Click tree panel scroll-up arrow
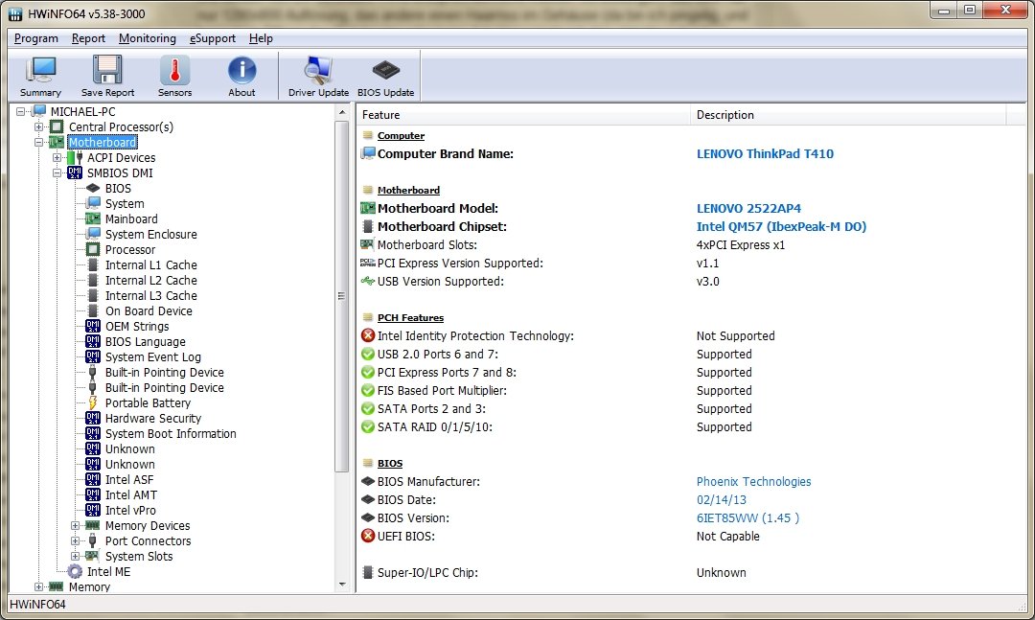The height and width of the screenshot is (620, 1035). [342, 112]
